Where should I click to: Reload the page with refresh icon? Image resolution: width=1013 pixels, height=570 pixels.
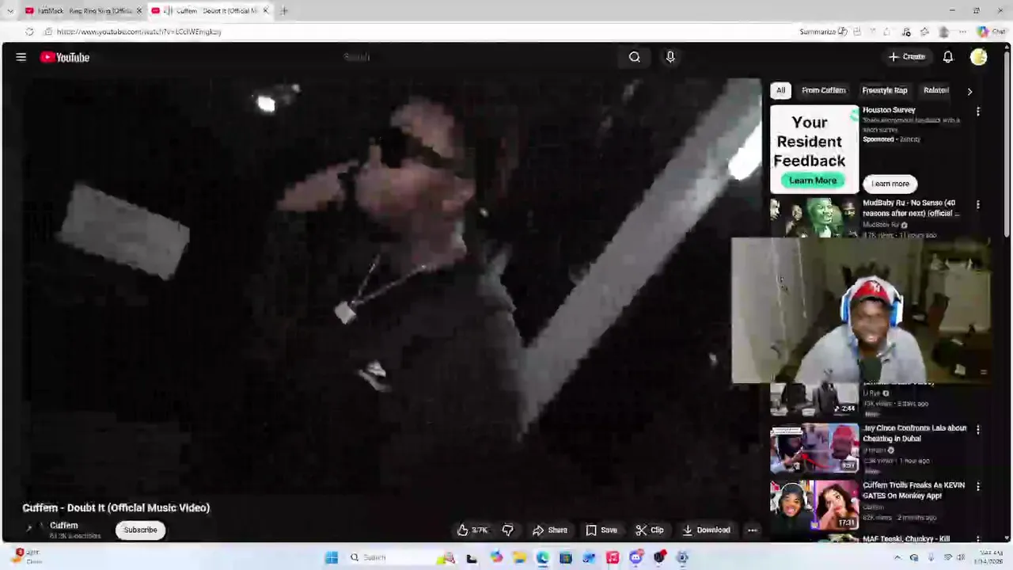[x=29, y=32]
